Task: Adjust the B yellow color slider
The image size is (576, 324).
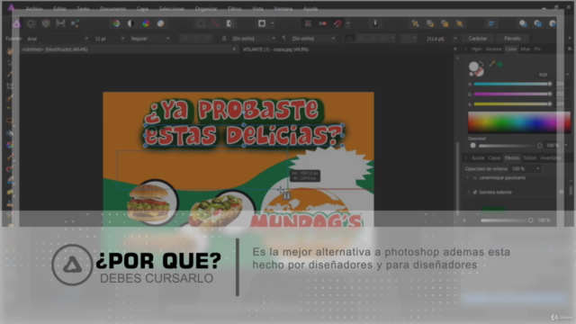Action: point(512,104)
